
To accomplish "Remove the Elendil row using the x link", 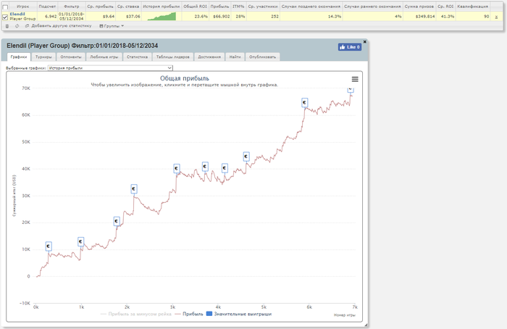I will click(x=496, y=17).
